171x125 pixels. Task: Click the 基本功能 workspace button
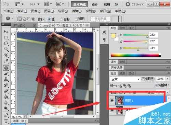click(x=79, y=4)
